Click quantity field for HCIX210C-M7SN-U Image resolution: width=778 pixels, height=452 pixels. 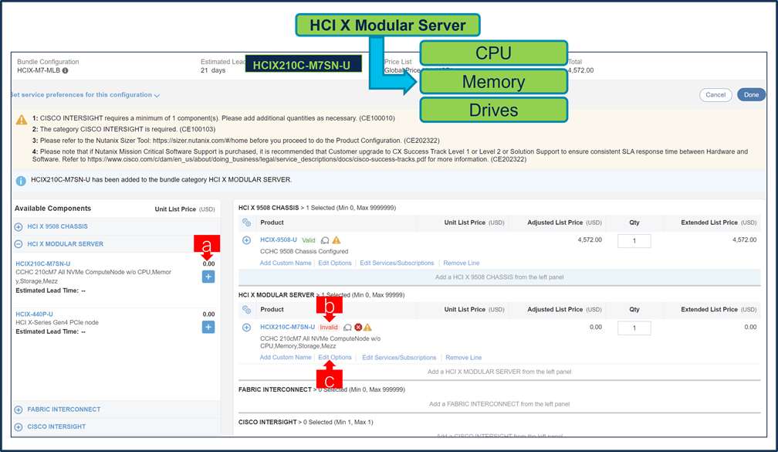tap(634, 328)
